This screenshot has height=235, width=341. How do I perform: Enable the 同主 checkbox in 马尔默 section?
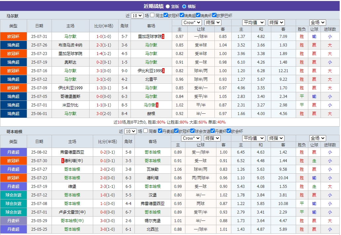tap(152, 15)
